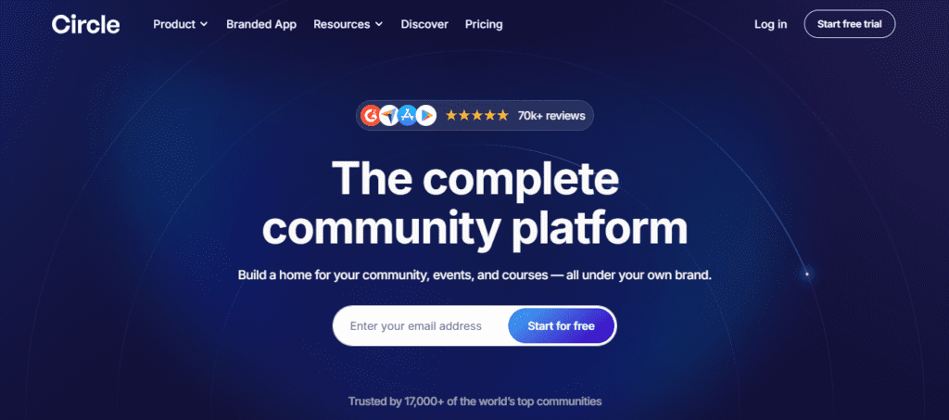Go to the Branded App page
Screen dimensions: 949x420
pos(261,24)
